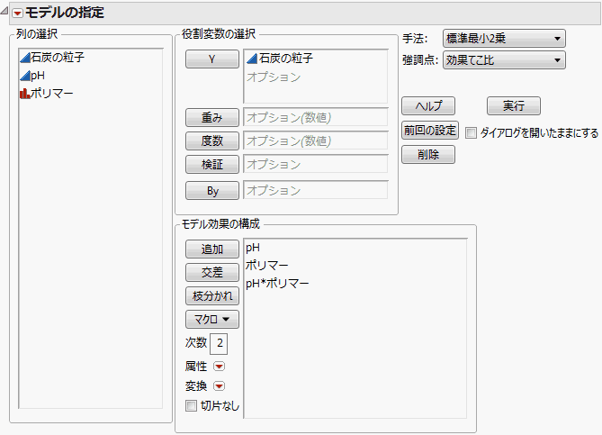The image size is (602, 435).
Task: Click the By button
Action: coord(212,191)
